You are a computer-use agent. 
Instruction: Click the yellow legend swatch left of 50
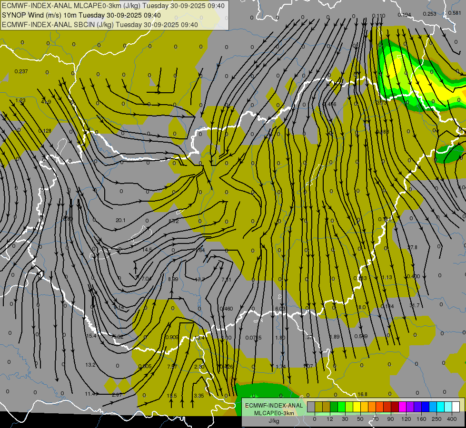pyautogui.click(x=357, y=407)
